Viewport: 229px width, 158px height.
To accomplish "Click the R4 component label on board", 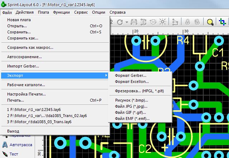I will coord(183,40).
